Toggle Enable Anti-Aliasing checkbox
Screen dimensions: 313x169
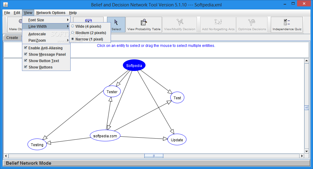coord(26,48)
